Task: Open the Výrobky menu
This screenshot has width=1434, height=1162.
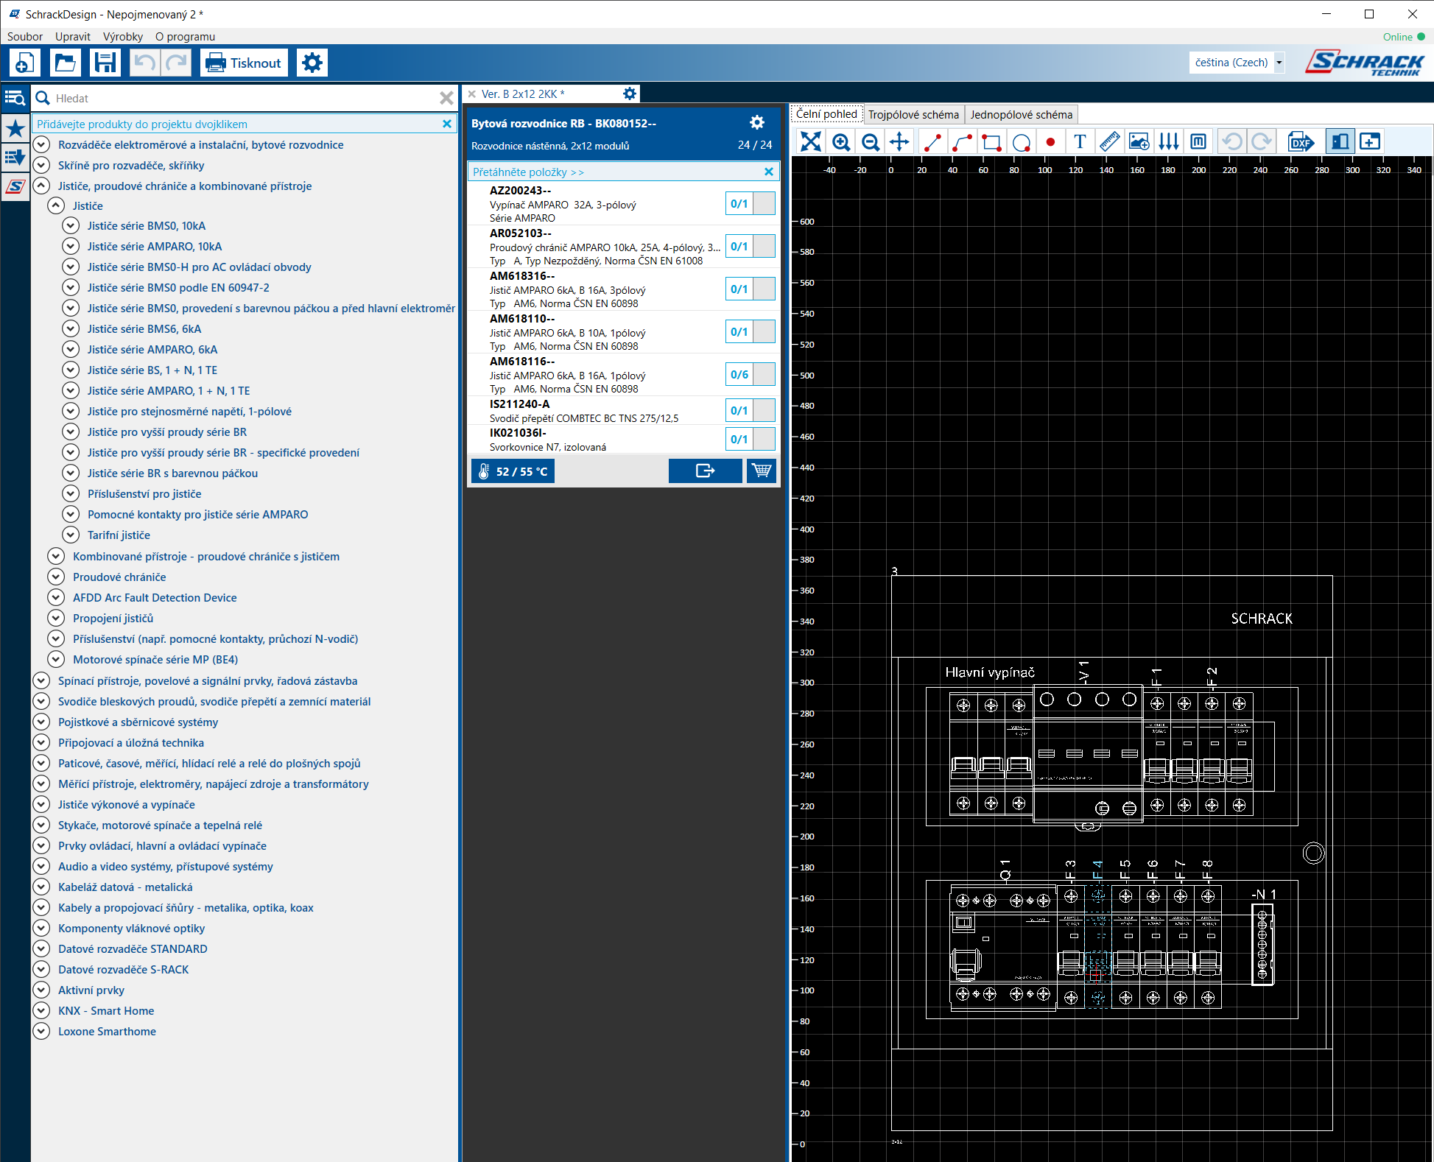Action: pos(123,36)
